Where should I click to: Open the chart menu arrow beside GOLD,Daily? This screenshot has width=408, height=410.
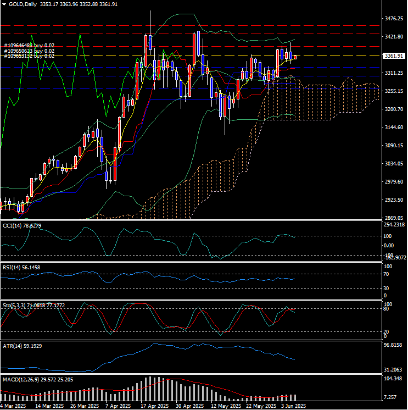coord(4,4)
